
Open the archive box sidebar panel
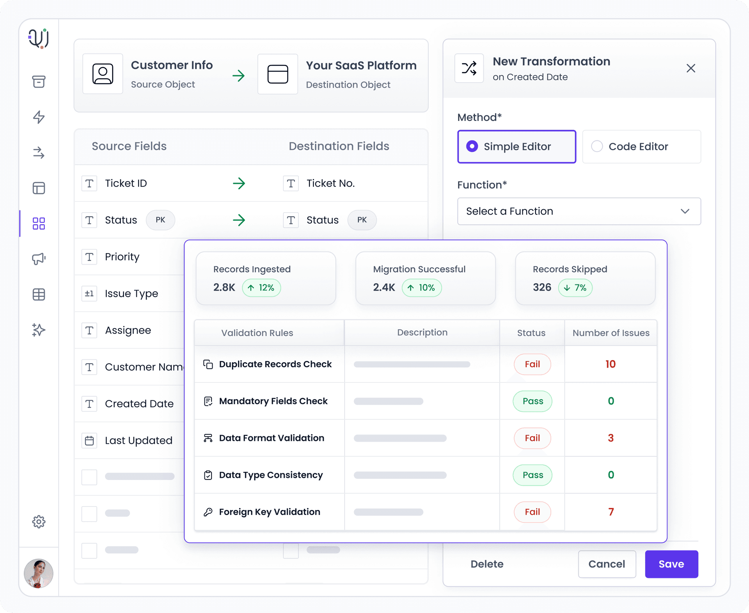[x=39, y=82]
